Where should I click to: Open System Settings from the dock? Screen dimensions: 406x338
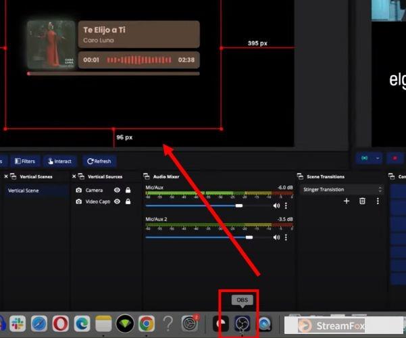pyautogui.click(x=190, y=324)
